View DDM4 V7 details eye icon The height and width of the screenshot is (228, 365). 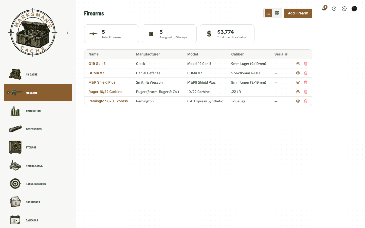click(x=298, y=73)
